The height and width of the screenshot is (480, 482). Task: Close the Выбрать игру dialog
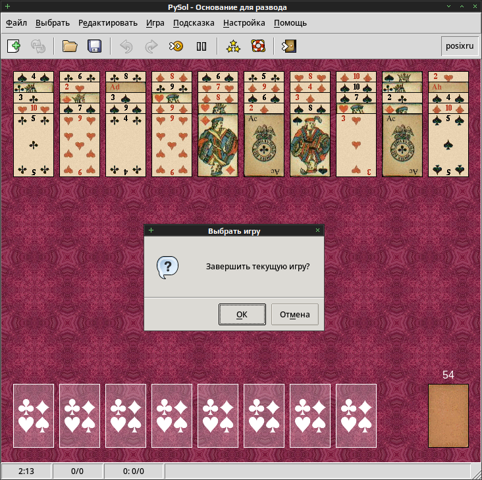(x=317, y=230)
